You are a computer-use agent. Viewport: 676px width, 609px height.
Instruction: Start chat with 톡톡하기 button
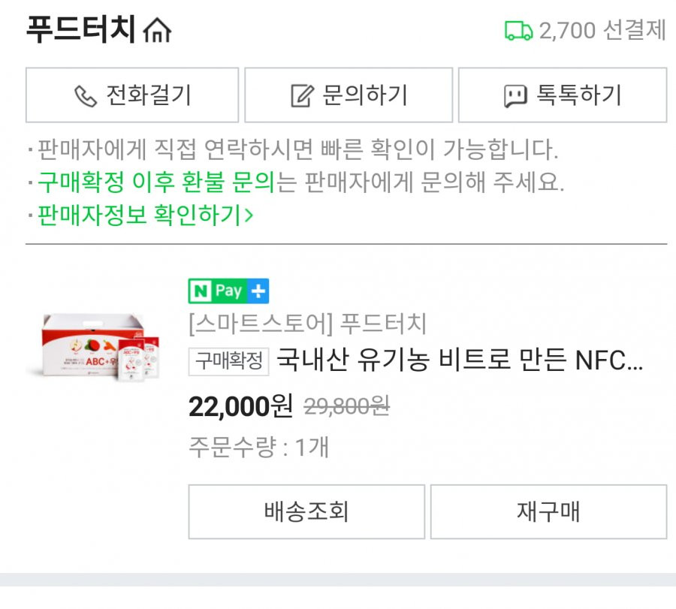pos(563,95)
